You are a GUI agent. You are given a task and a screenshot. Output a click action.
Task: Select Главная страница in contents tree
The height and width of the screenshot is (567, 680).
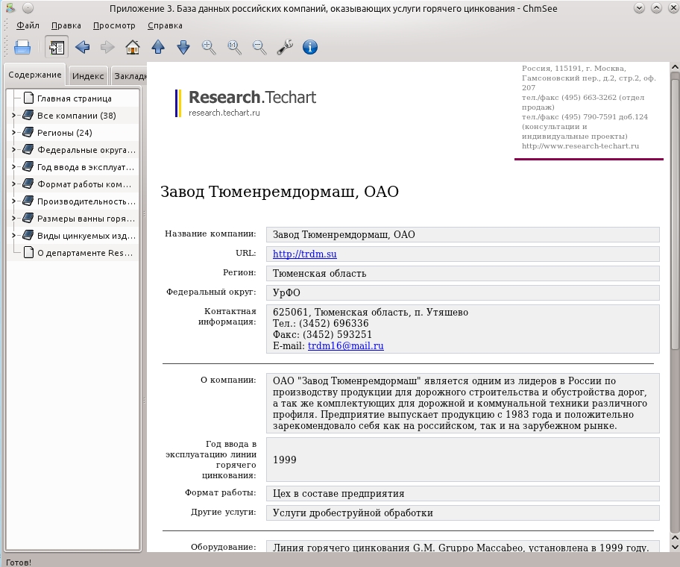point(74,98)
